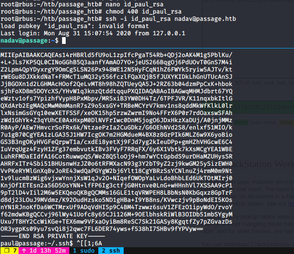
Task: Click the block cursor after nadav@passage prompt
Action: tap(64, 41)
